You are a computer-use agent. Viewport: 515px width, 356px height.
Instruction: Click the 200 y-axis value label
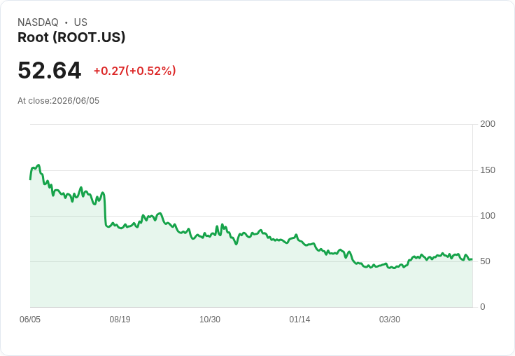point(488,124)
